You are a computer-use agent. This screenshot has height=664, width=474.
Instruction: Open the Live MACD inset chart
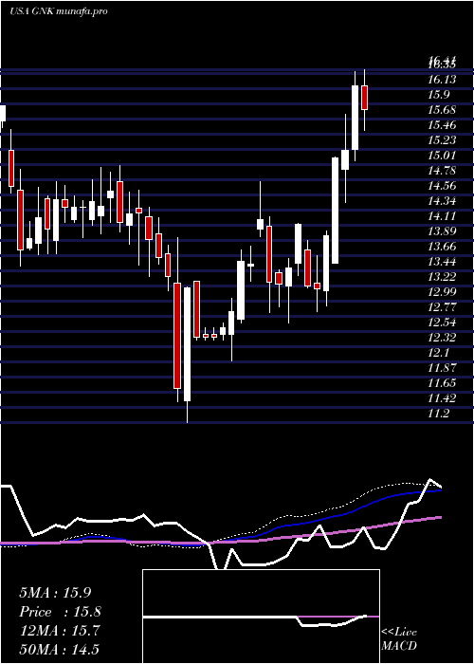coord(261,617)
